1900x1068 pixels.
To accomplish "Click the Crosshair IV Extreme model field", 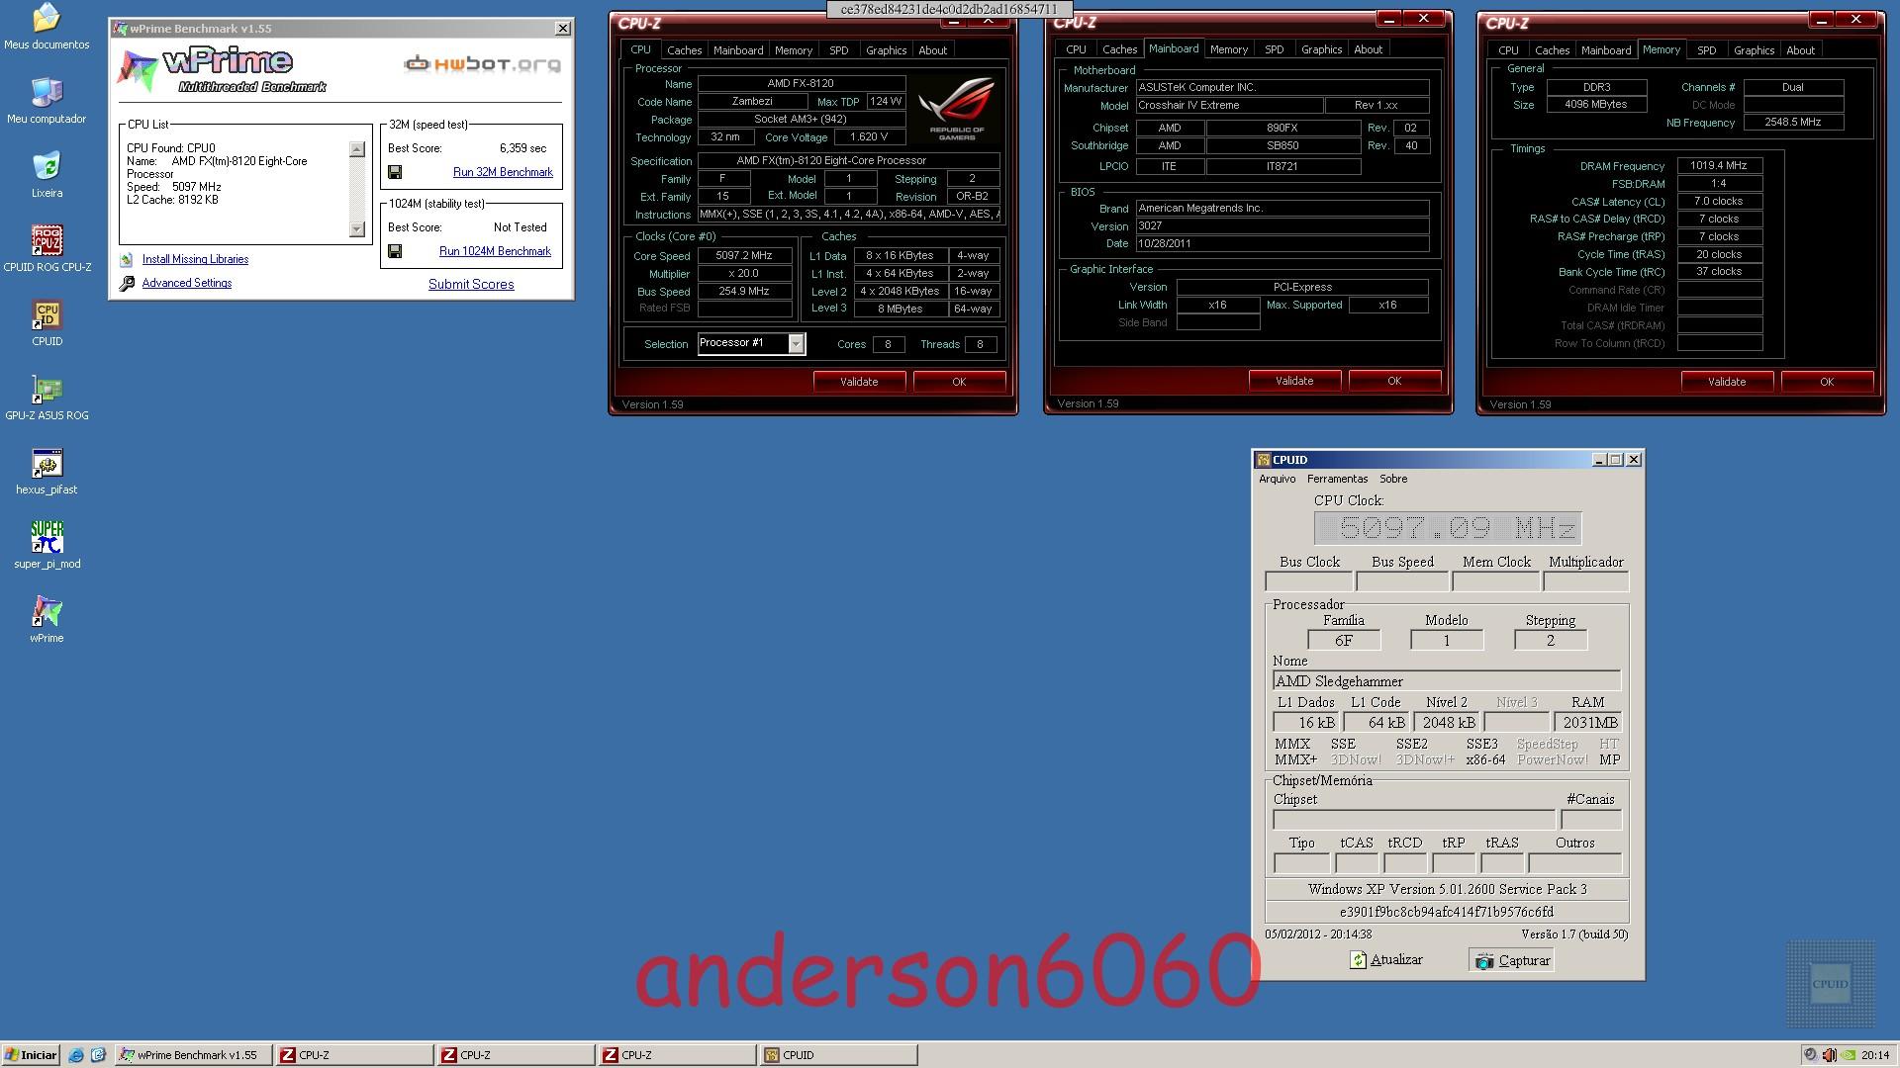I will [x=1229, y=105].
